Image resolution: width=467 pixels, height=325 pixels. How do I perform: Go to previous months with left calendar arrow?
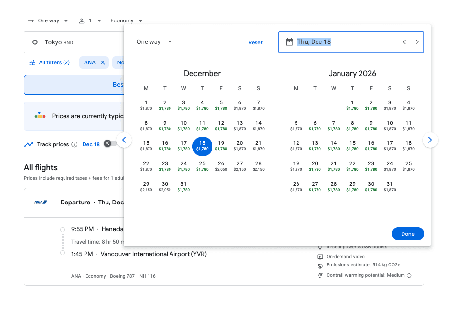pyautogui.click(x=124, y=140)
